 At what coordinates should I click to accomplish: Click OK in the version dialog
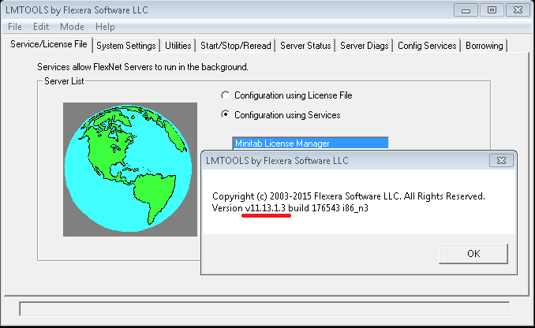click(x=473, y=254)
